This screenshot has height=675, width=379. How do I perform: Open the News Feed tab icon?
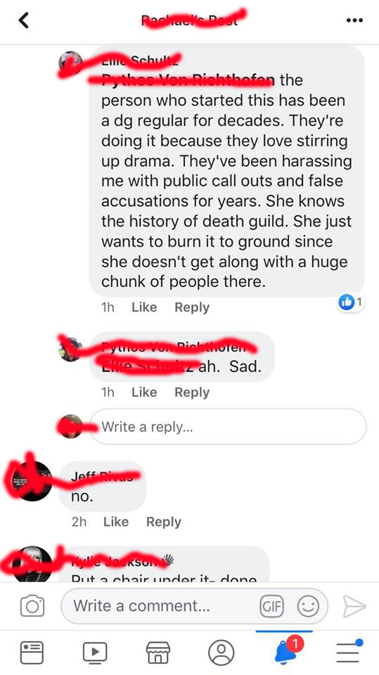coord(32,652)
